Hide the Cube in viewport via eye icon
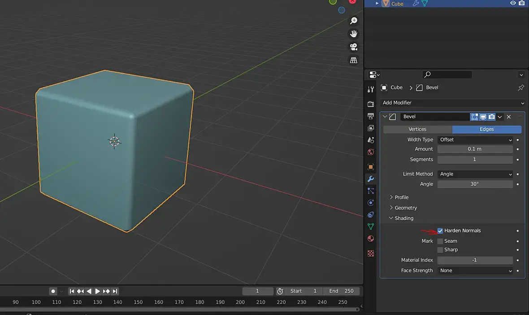The height and width of the screenshot is (315, 529). 513,3
